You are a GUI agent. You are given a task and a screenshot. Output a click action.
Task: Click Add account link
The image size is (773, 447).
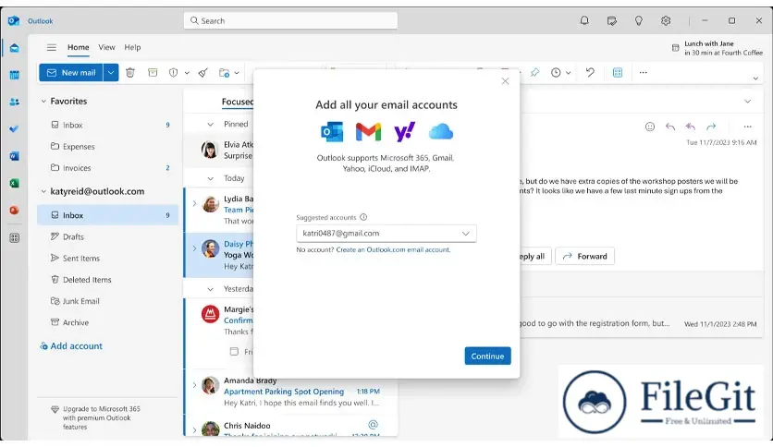click(71, 346)
